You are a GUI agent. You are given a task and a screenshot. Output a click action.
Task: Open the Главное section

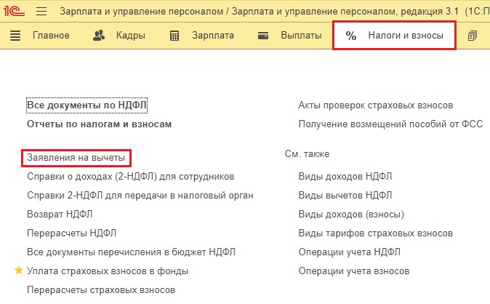[x=51, y=36]
